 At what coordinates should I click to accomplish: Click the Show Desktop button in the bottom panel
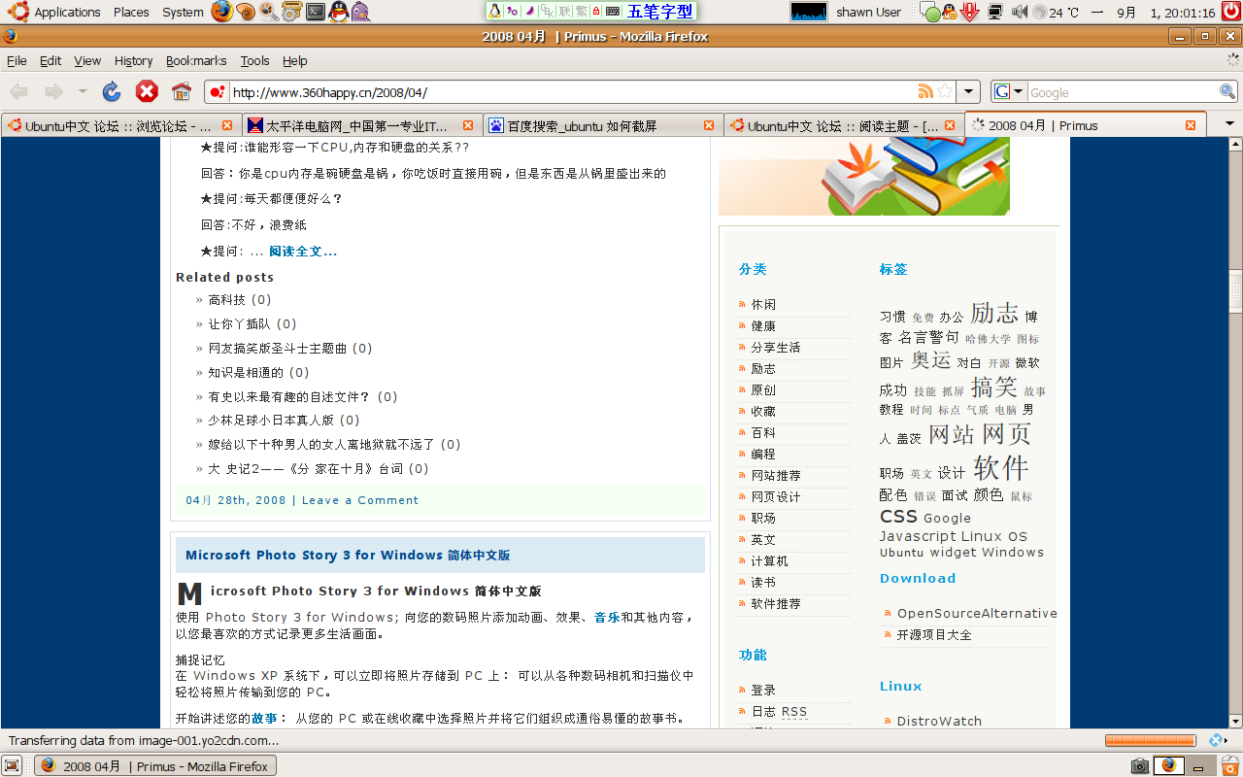coord(12,765)
